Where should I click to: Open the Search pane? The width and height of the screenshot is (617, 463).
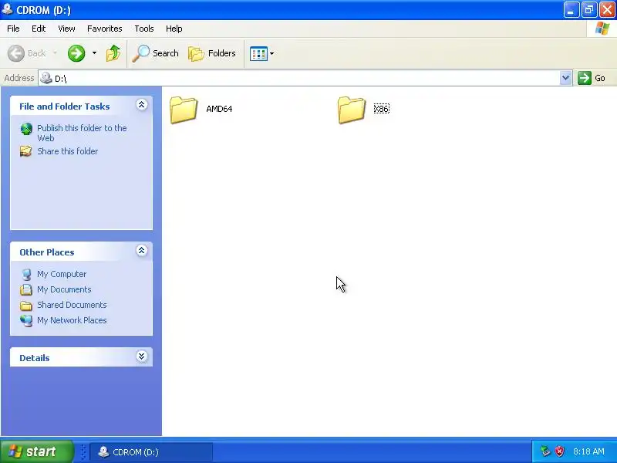click(x=156, y=53)
